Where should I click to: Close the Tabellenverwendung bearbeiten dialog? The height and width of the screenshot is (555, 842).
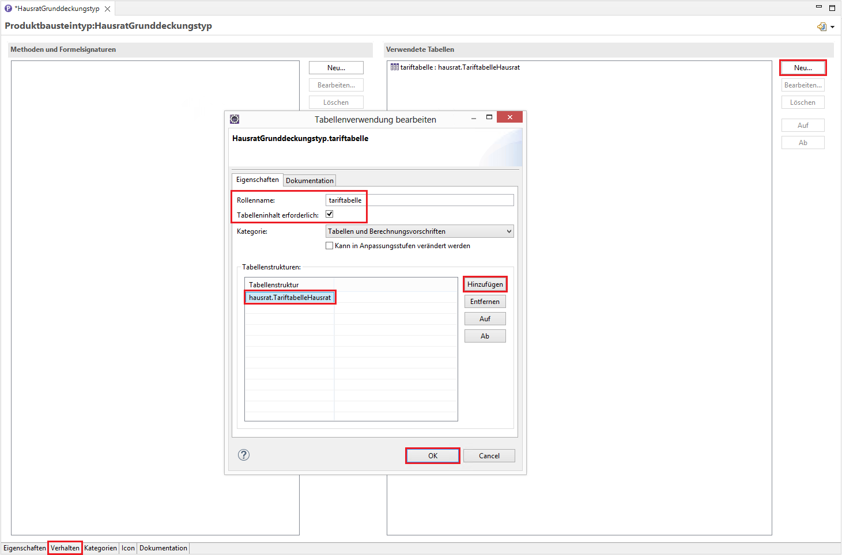(509, 117)
